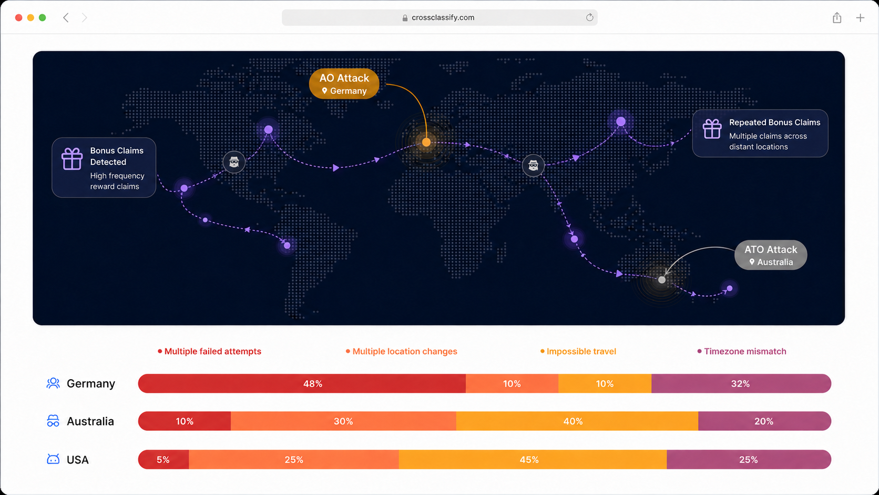Select the fraudster icon over North America
Screen dimensions: 879x495
[x=234, y=162]
